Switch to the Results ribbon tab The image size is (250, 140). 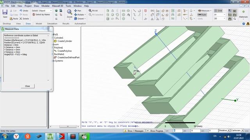tap(66, 23)
